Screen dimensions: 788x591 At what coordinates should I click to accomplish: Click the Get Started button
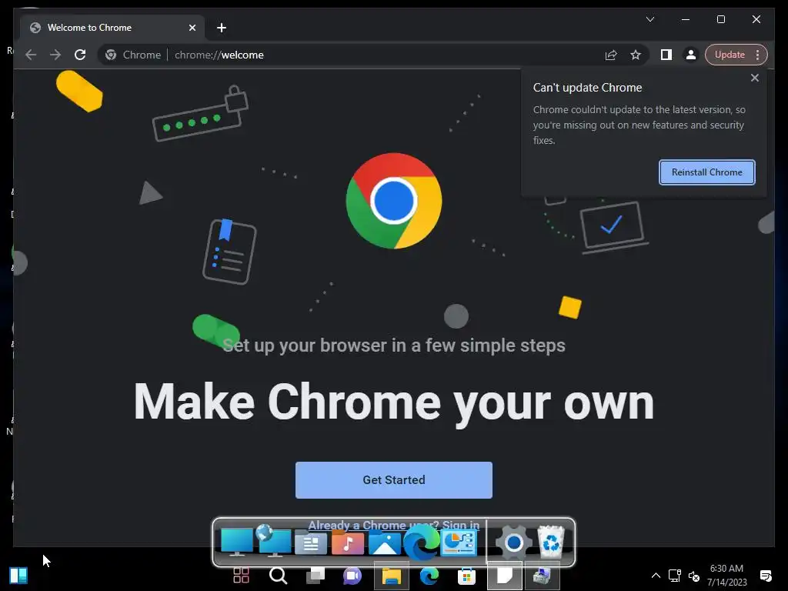point(394,480)
